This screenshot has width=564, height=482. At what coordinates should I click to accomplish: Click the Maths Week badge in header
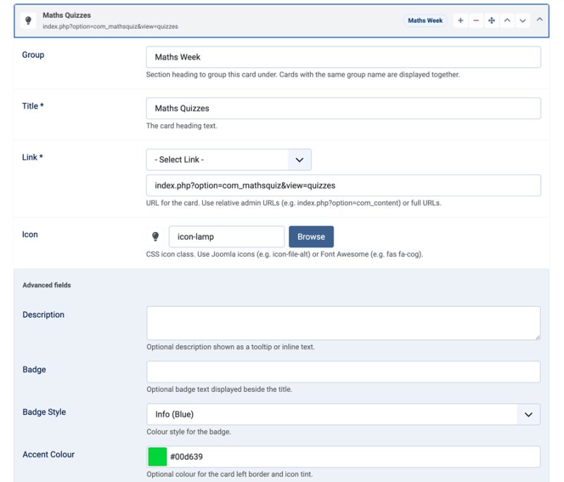pos(425,20)
